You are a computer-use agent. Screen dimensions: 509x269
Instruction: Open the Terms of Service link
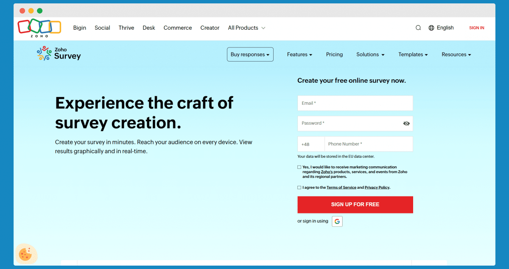[x=341, y=188]
